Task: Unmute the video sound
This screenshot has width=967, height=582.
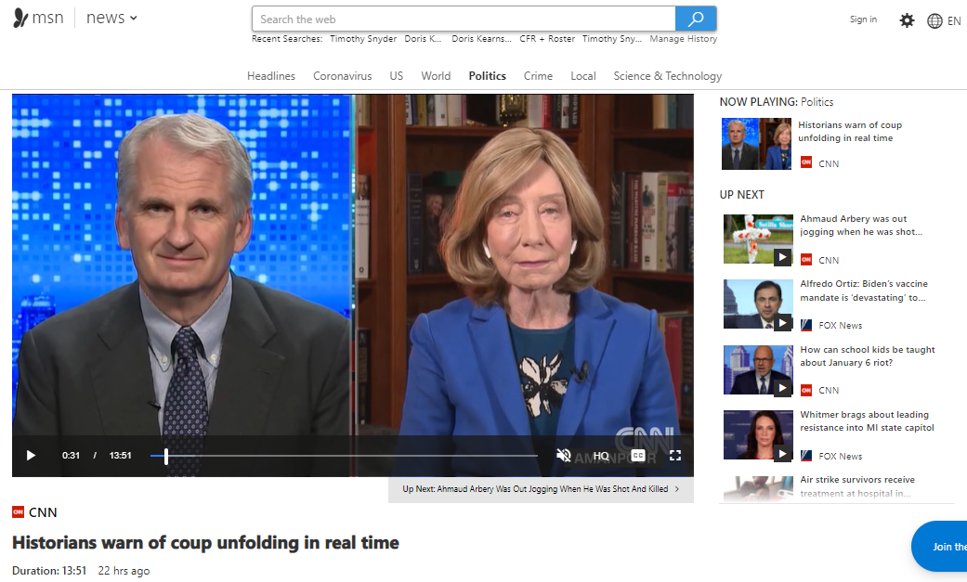Action: [563, 455]
